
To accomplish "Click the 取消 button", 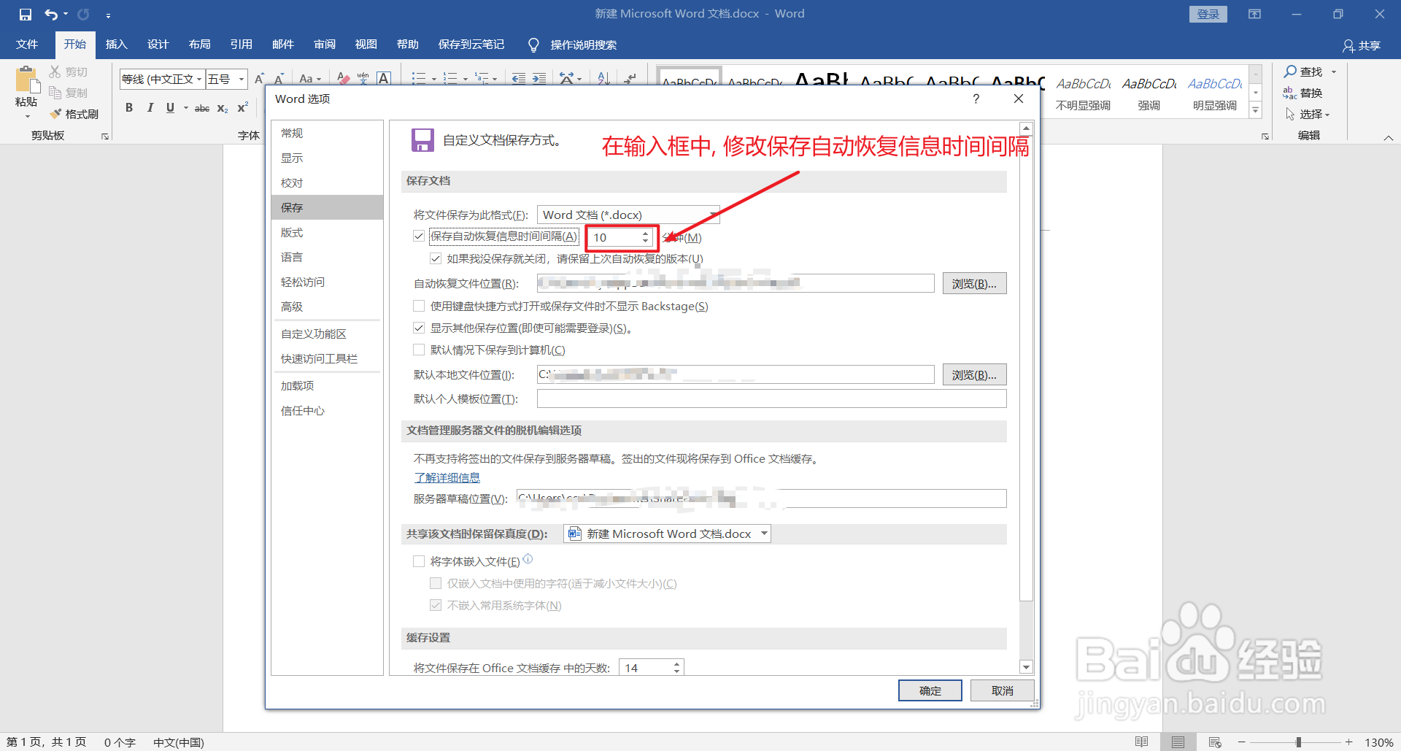I will point(1003,690).
